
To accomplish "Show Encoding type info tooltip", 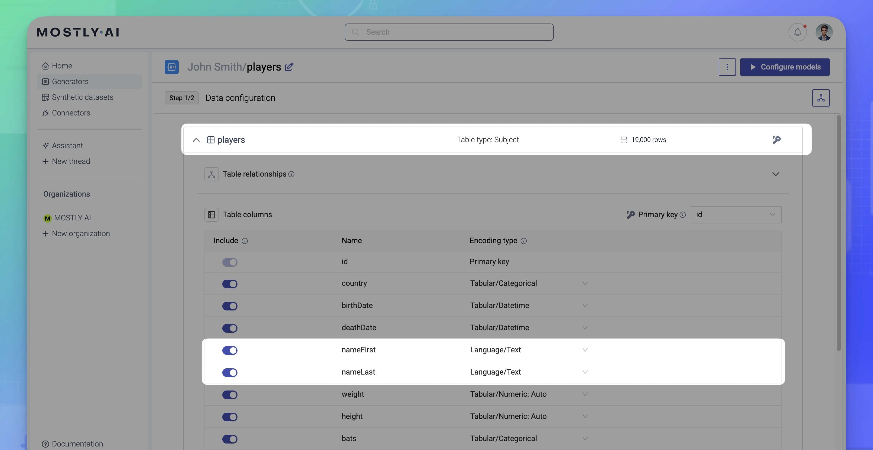I will tap(524, 241).
